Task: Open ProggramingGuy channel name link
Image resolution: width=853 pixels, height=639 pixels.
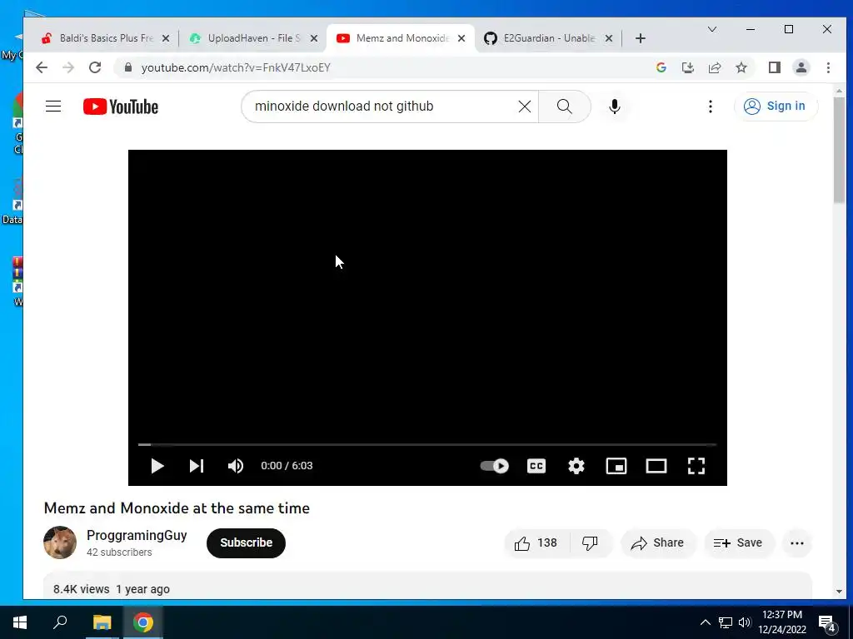Action: (137, 535)
